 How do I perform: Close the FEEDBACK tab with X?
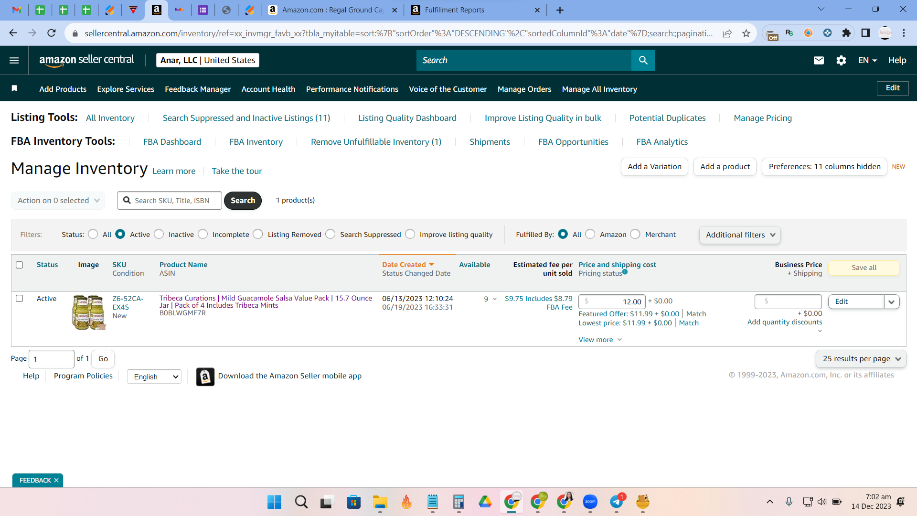(56, 480)
